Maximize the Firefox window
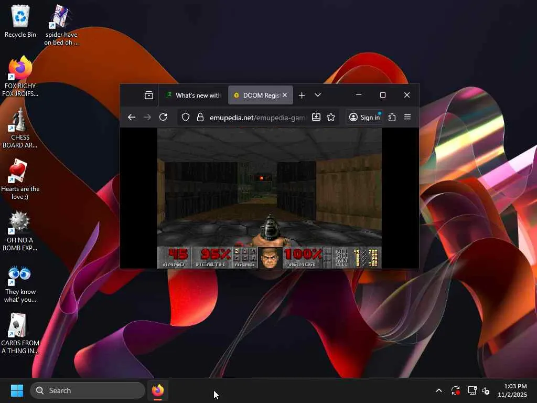The width and height of the screenshot is (537, 403). (383, 95)
